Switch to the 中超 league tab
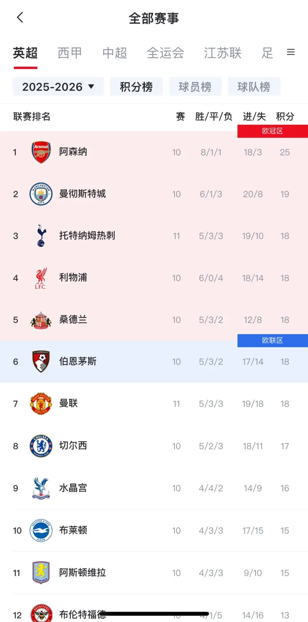 pos(115,53)
